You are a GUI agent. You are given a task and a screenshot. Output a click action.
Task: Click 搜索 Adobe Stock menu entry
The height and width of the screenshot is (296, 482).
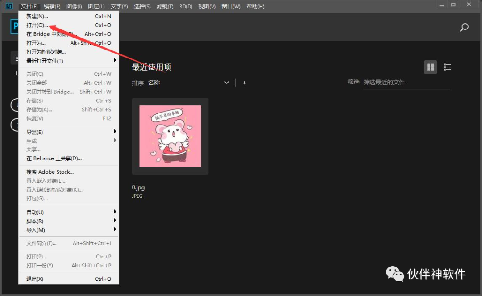point(50,171)
